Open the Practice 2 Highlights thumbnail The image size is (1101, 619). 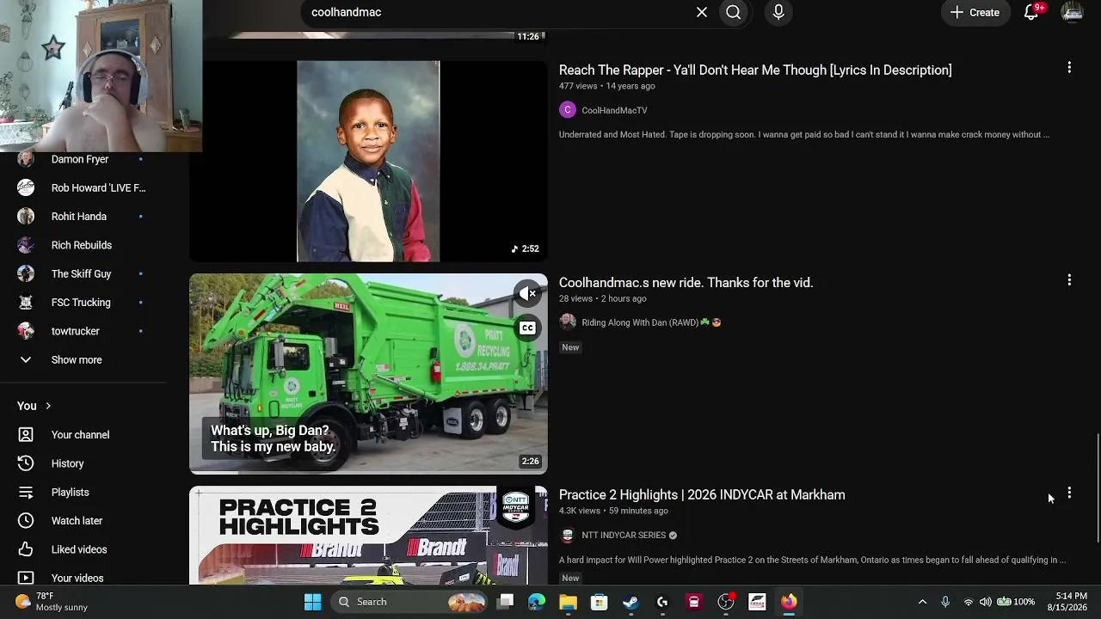tap(368, 536)
